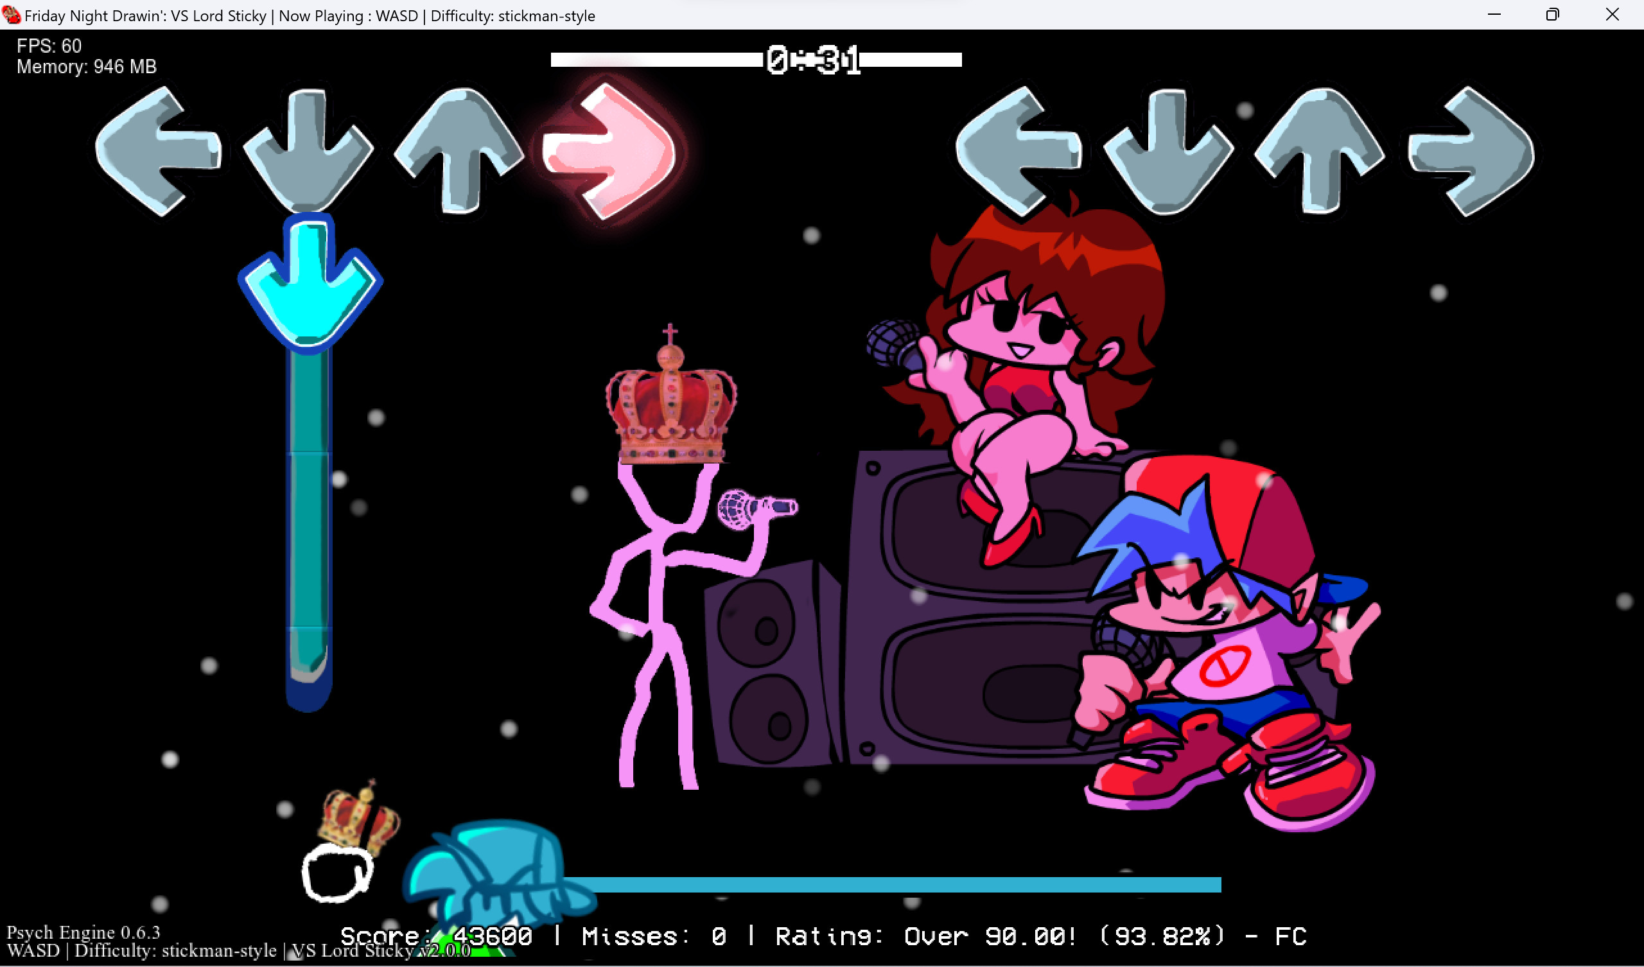The width and height of the screenshot is (1644, 967).
Task: Click the crowned stickman health icon
Action: pyautogui.click(x=347, y=848)
